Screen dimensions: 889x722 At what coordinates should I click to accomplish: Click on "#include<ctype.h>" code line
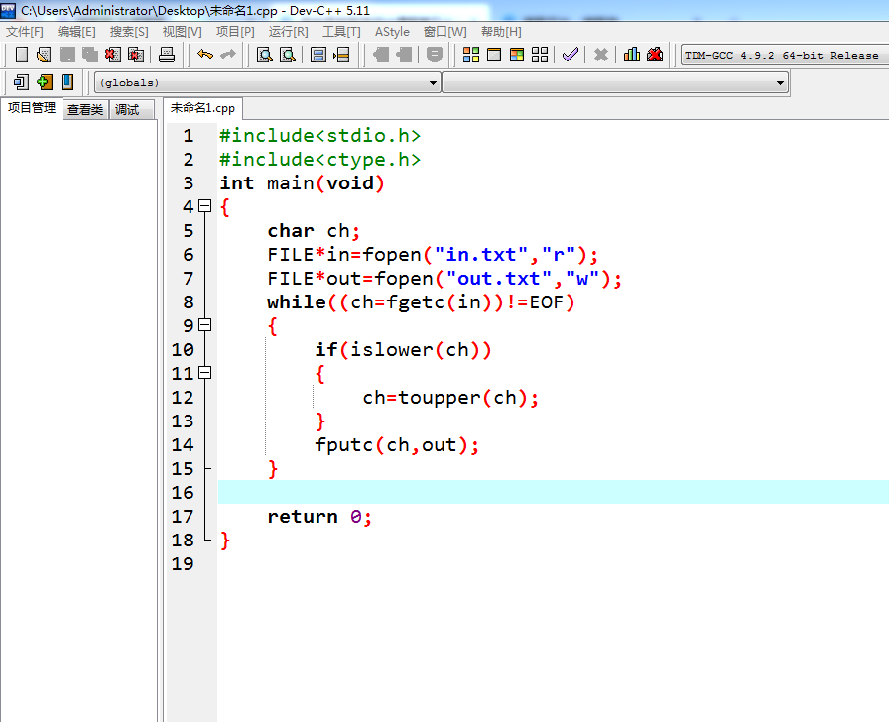click(x=320, y=160)
